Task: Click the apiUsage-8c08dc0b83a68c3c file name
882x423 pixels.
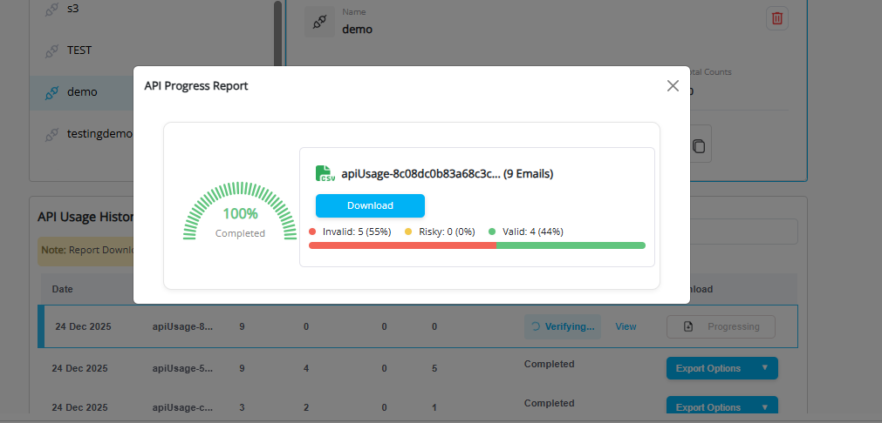Action: click(420, 174)
